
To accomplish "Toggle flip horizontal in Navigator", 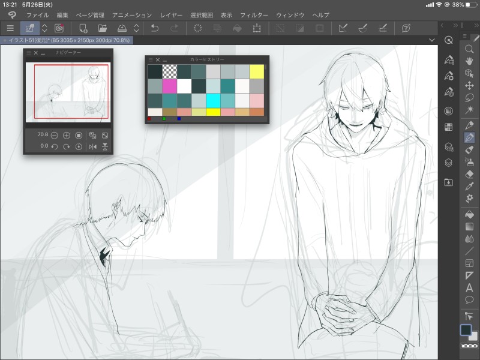I will [93, 146].
